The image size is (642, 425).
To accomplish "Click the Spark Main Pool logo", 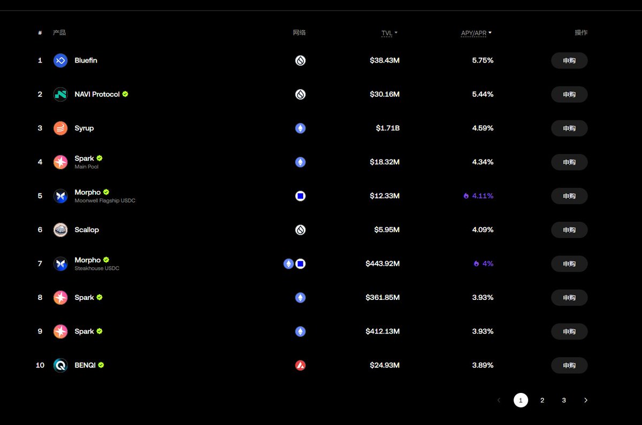I will [x=60, y=162].
